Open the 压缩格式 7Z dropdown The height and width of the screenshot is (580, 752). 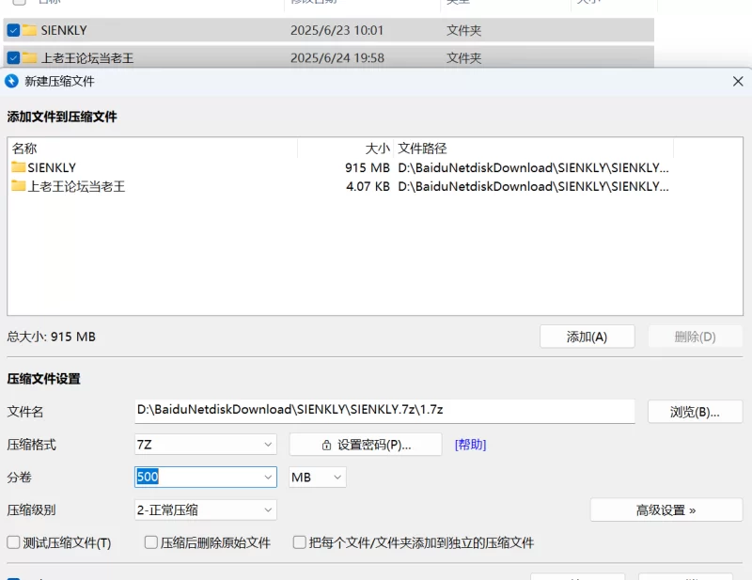(205, 445)
